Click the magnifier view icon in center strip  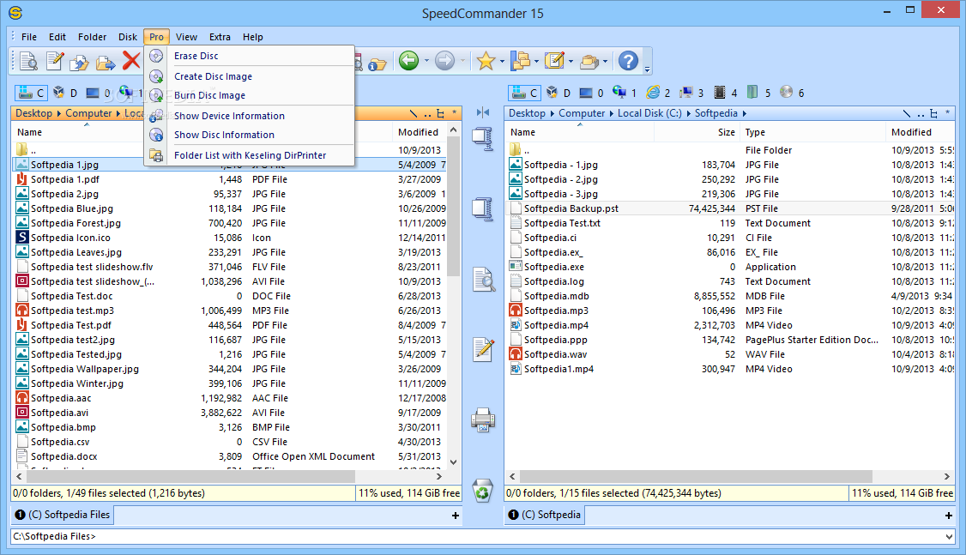tap(484, 280)
